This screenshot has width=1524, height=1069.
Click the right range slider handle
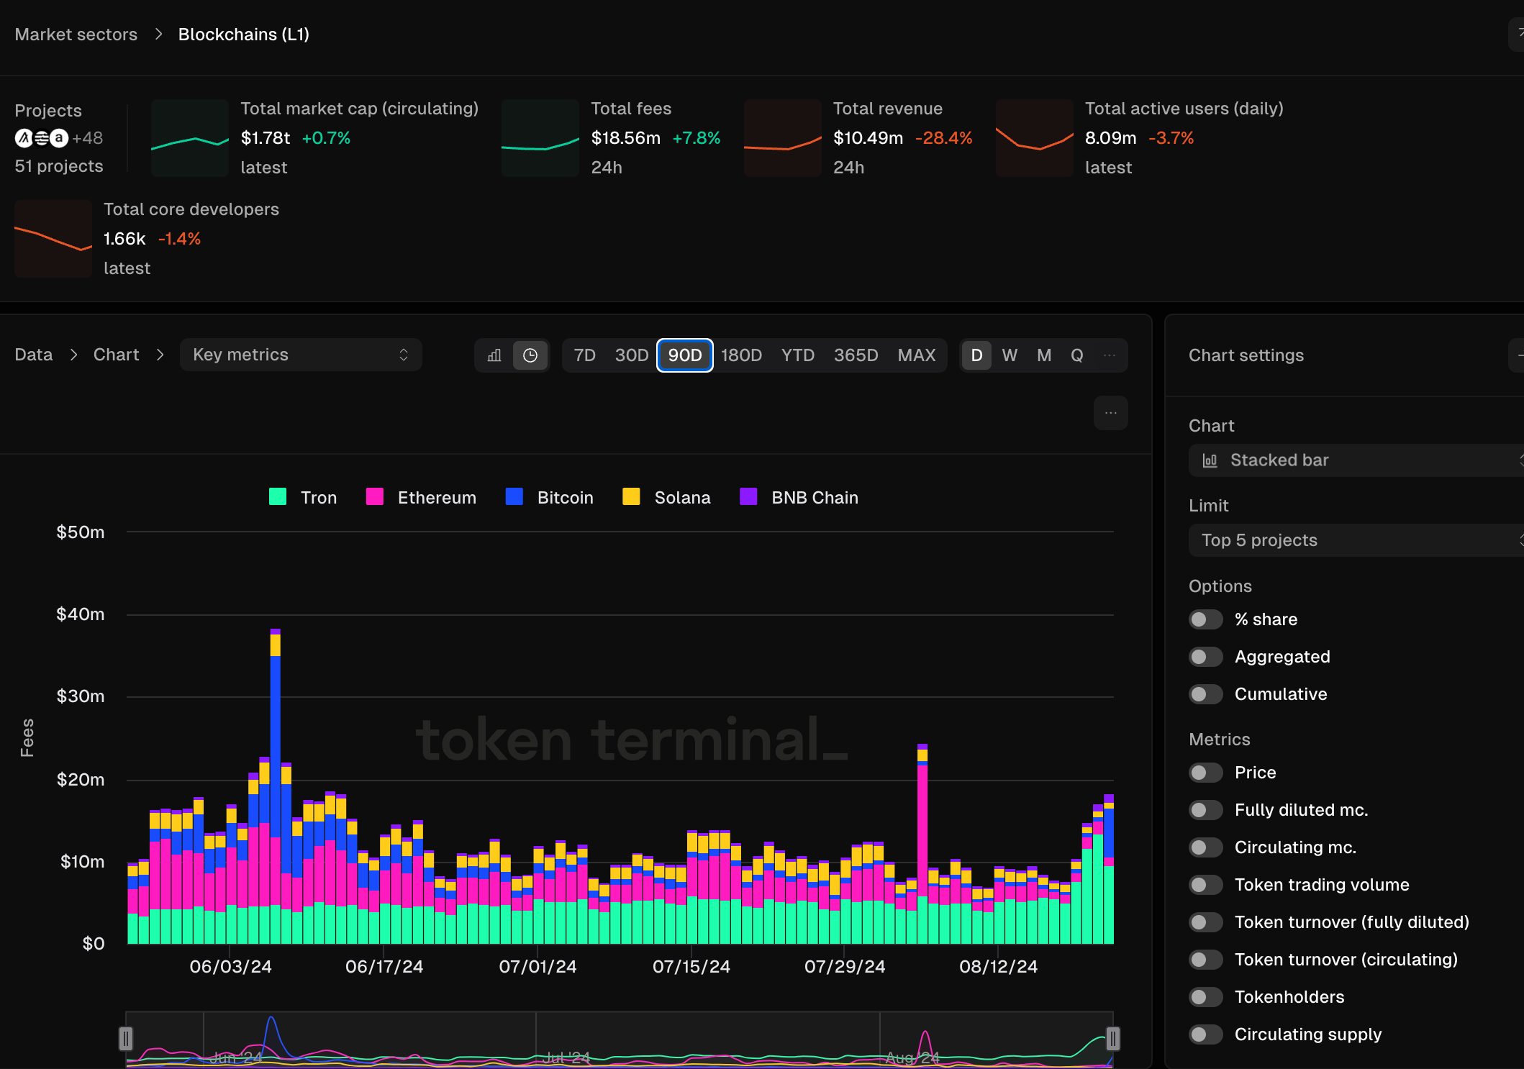pyautogui.click(x=1113, y=1039)
